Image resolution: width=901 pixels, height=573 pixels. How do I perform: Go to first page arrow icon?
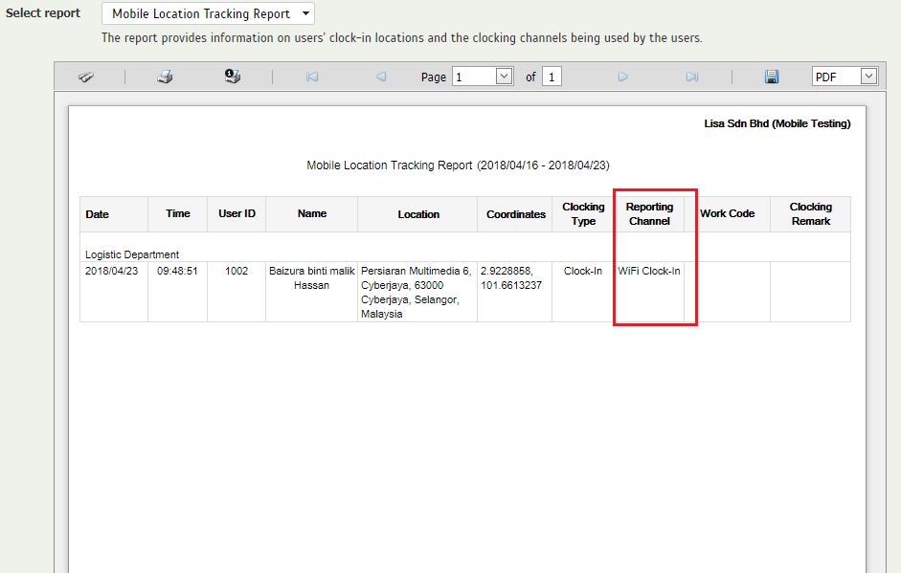coord(312,77)
